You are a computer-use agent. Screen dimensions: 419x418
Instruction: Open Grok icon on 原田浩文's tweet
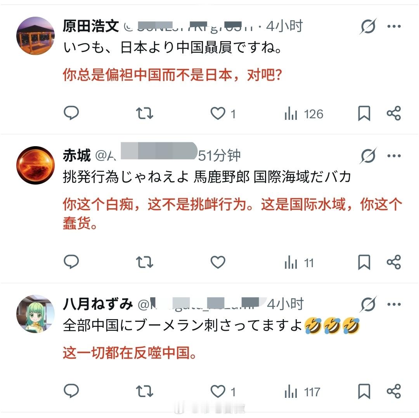(368, 26)
